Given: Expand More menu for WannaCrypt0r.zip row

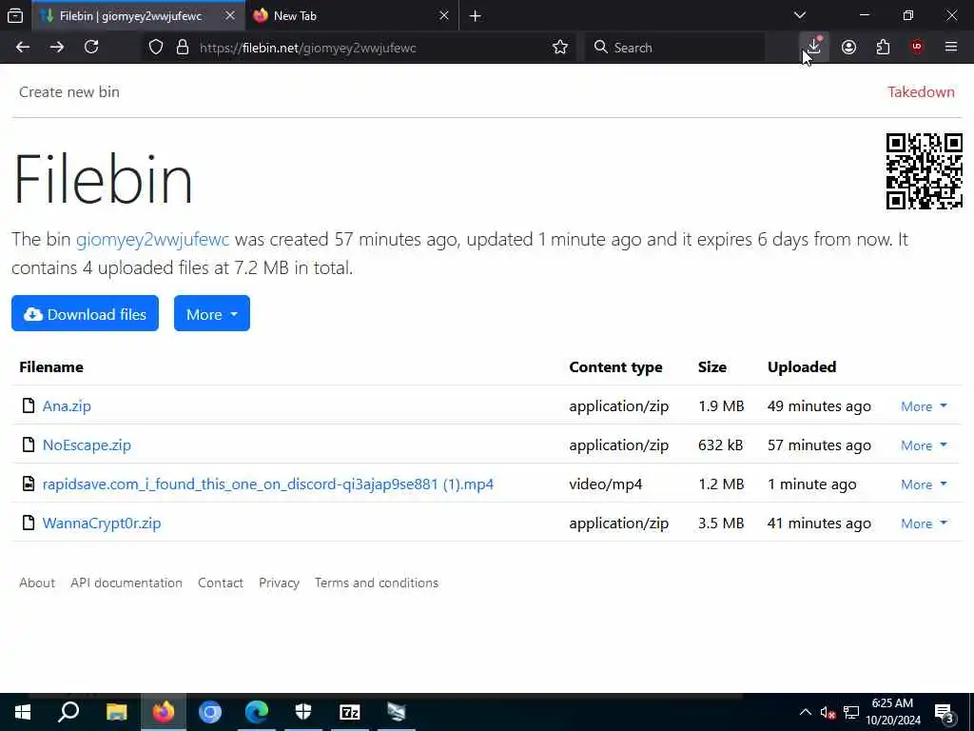Looking at the screenshot, I should [924, 524].
